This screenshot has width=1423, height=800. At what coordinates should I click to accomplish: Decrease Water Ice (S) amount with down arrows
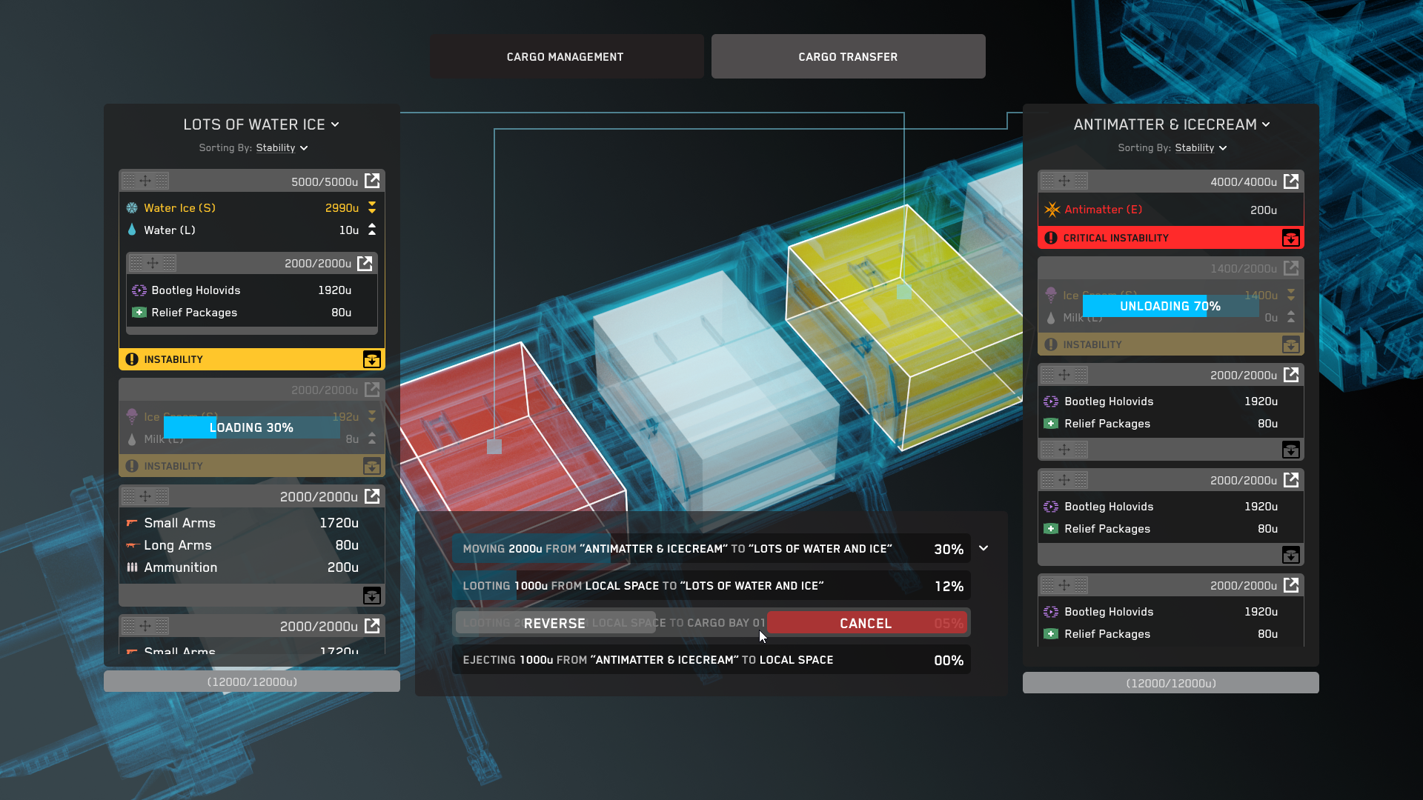point(372,208)
